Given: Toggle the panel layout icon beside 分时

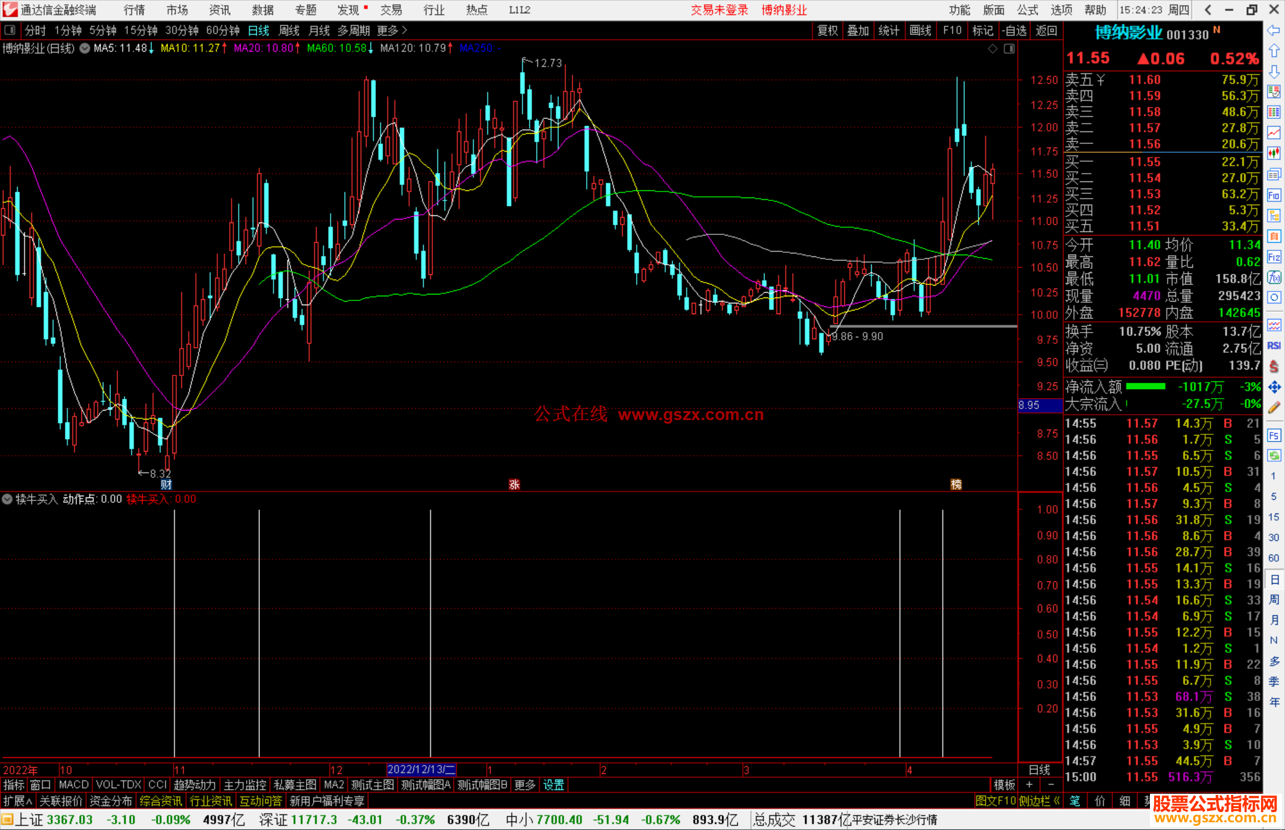Looking at the screenshot, I should [x=10, y=30].
